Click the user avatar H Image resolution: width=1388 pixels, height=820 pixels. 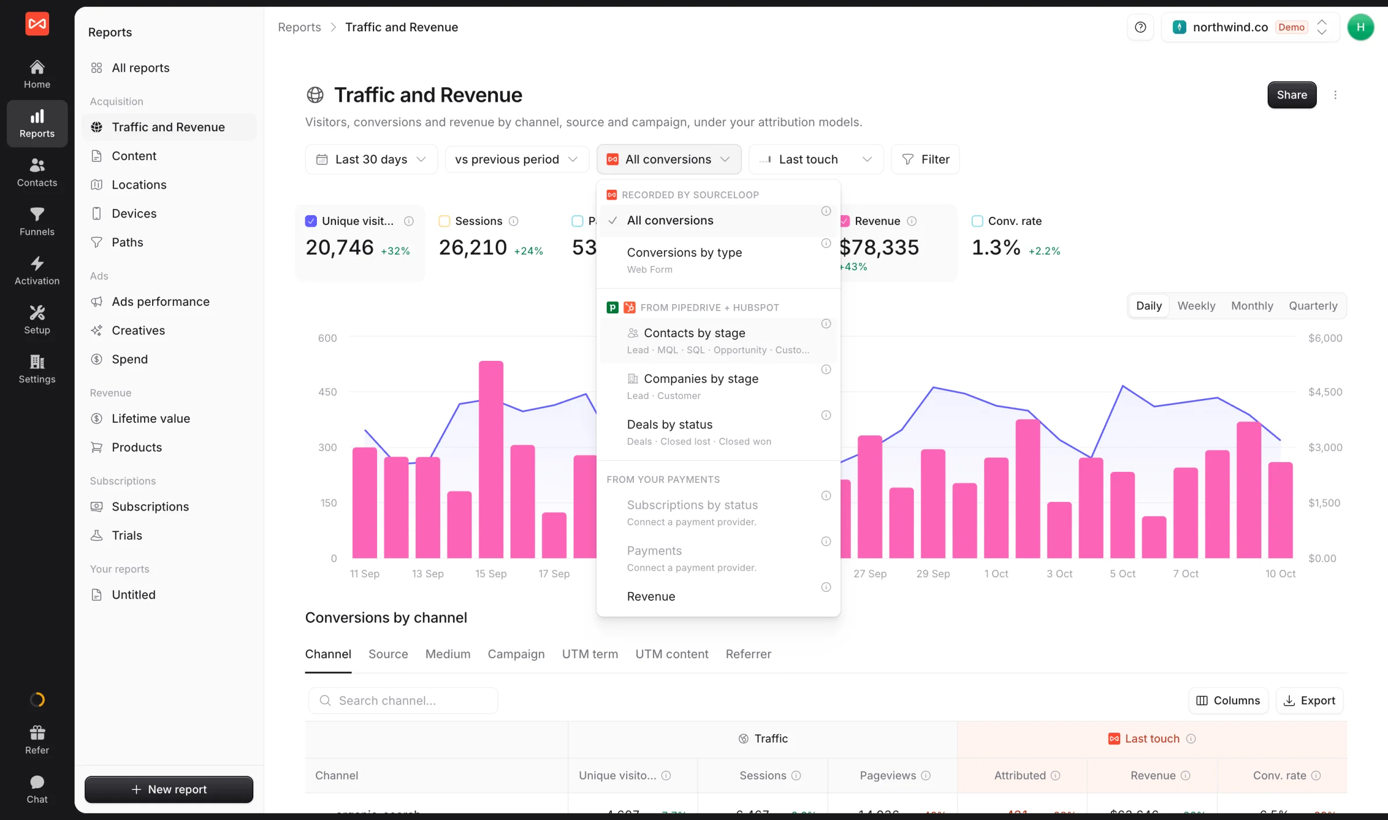click(x=1361, y=27)
